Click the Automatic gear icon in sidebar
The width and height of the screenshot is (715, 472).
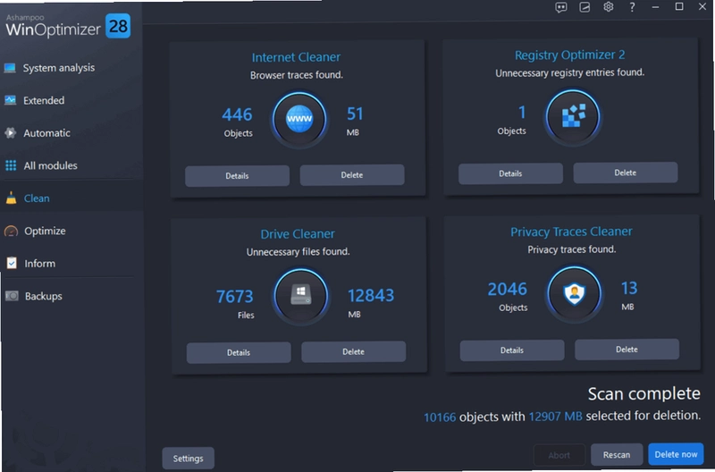coord(10,132)
